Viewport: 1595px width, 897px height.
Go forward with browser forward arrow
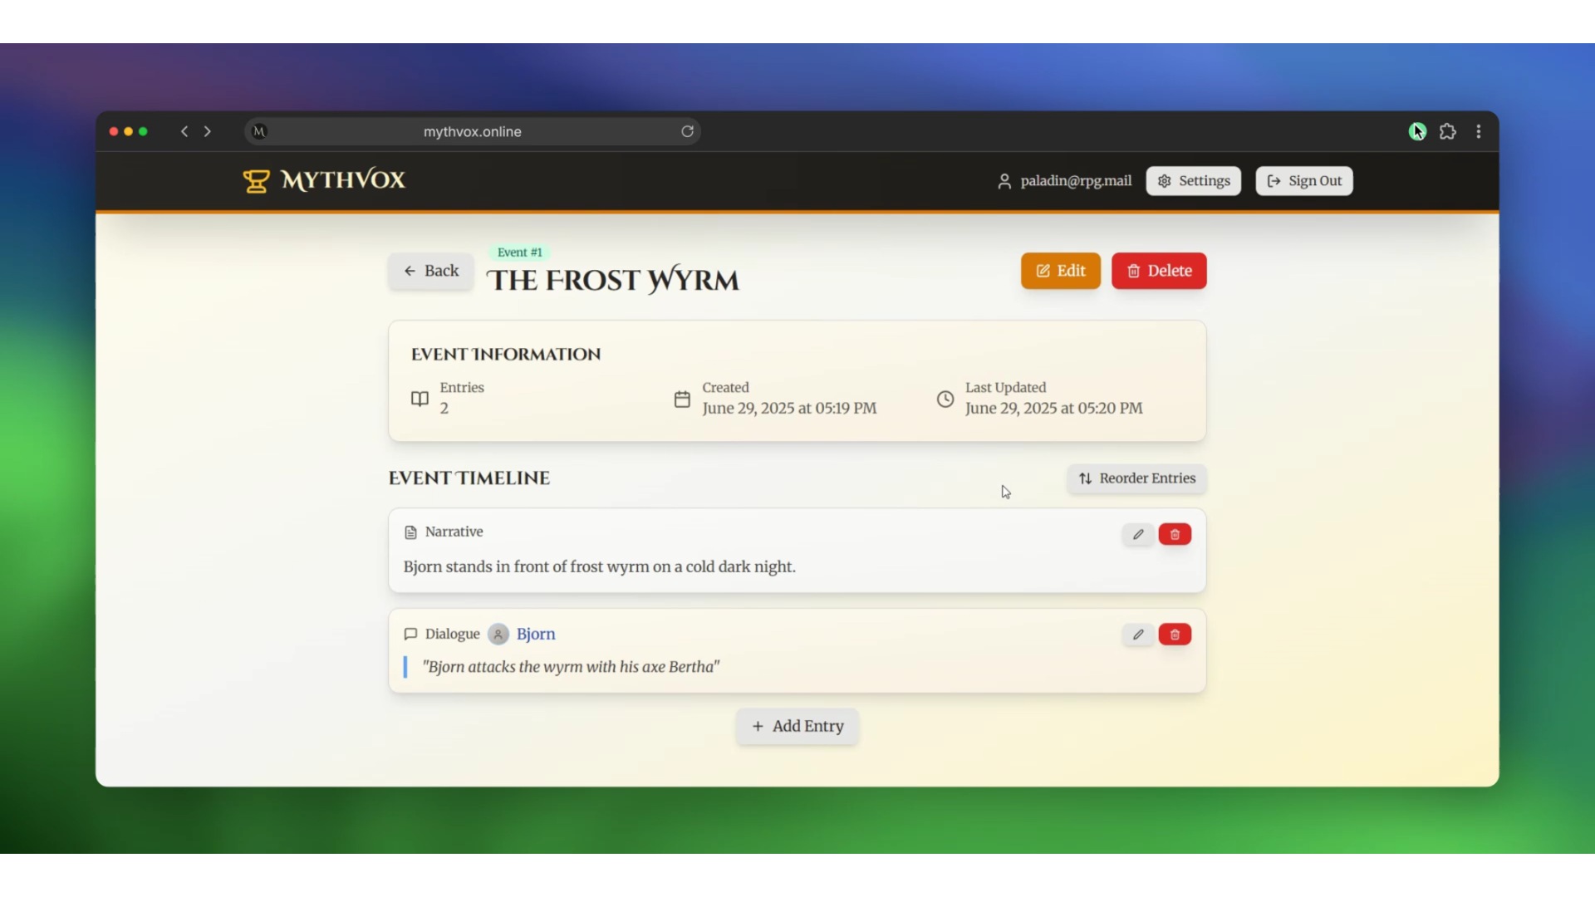coord(208,131)
